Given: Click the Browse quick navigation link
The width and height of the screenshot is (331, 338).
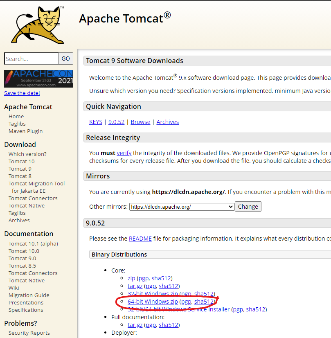Looking at the screenshot, I should tap(140, 122).
